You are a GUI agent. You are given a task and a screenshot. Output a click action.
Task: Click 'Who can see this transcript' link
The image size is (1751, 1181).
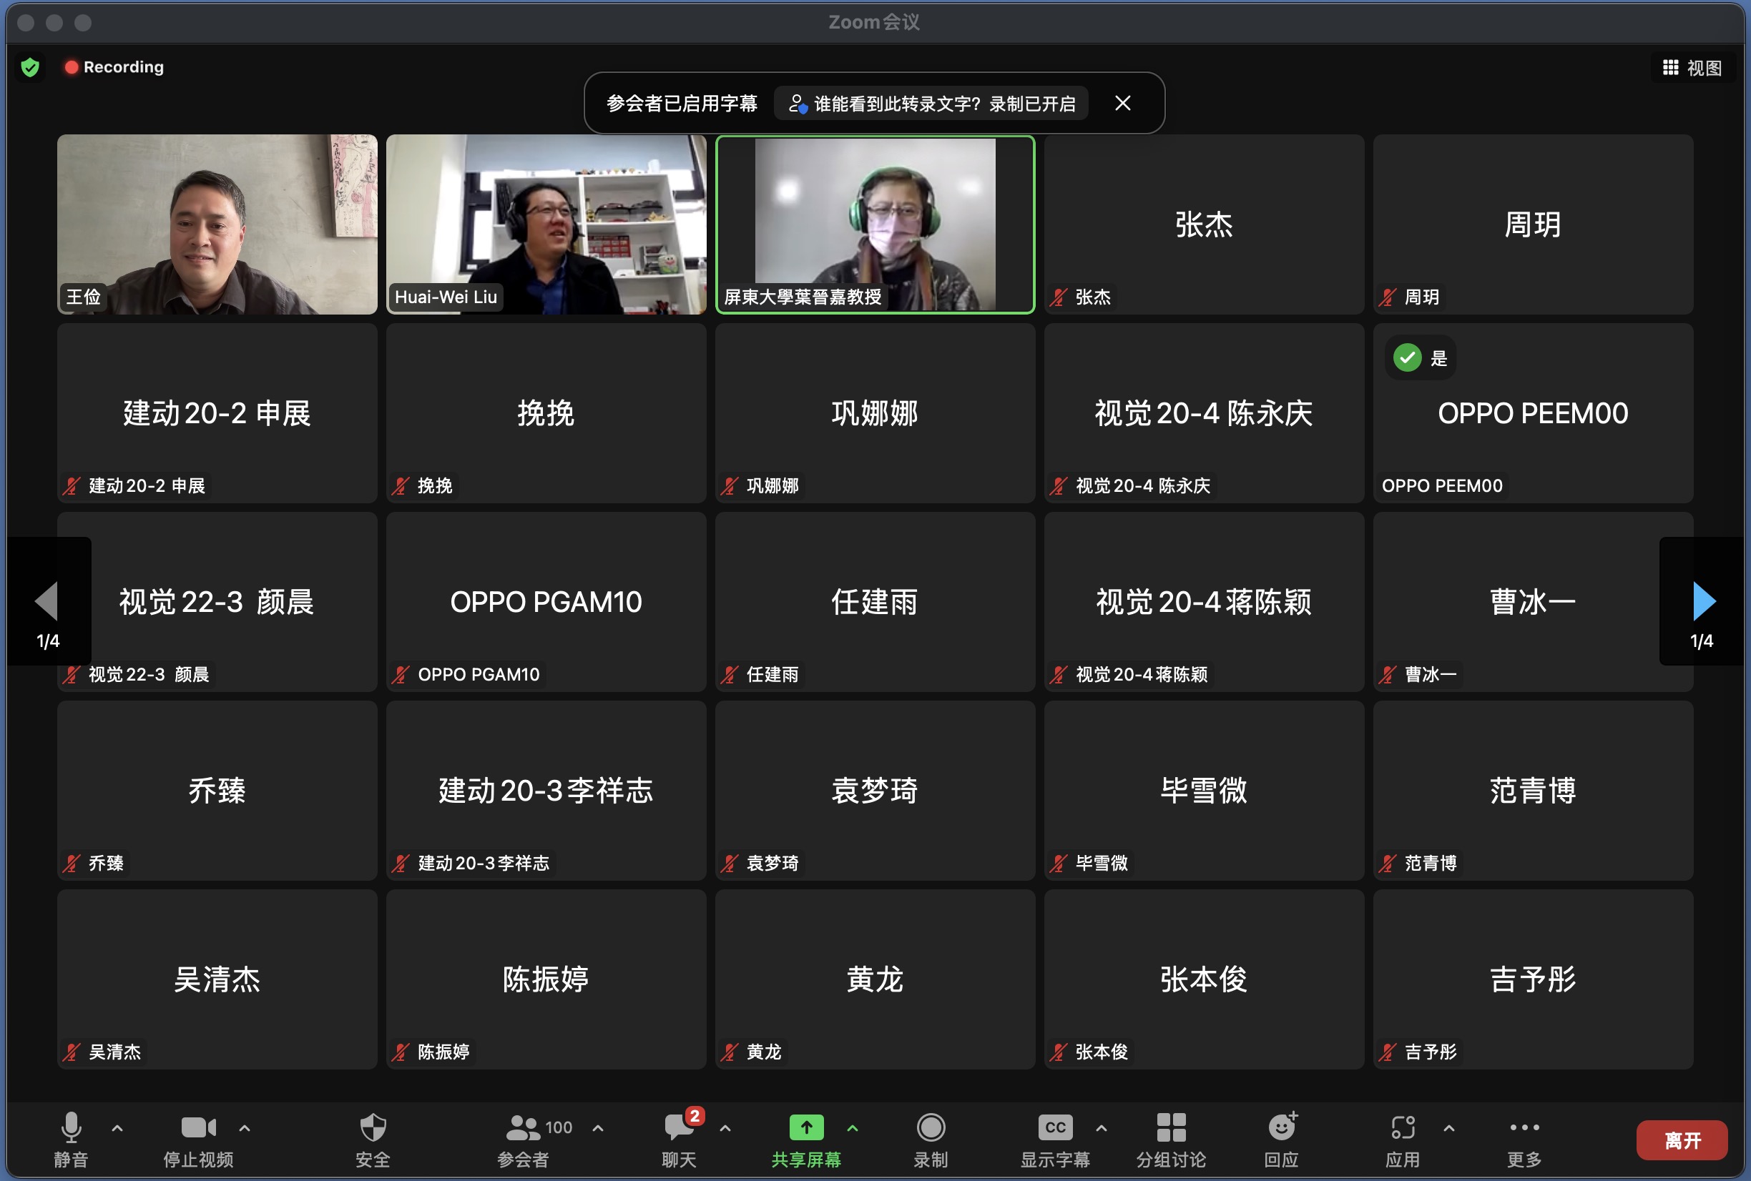tap(931, 104)
